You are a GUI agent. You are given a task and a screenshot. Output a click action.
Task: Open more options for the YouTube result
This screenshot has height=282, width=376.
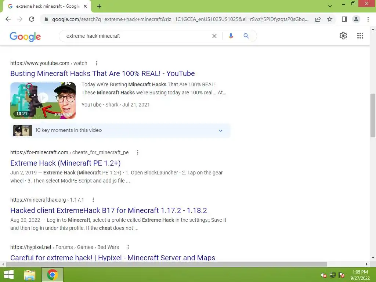97,63
